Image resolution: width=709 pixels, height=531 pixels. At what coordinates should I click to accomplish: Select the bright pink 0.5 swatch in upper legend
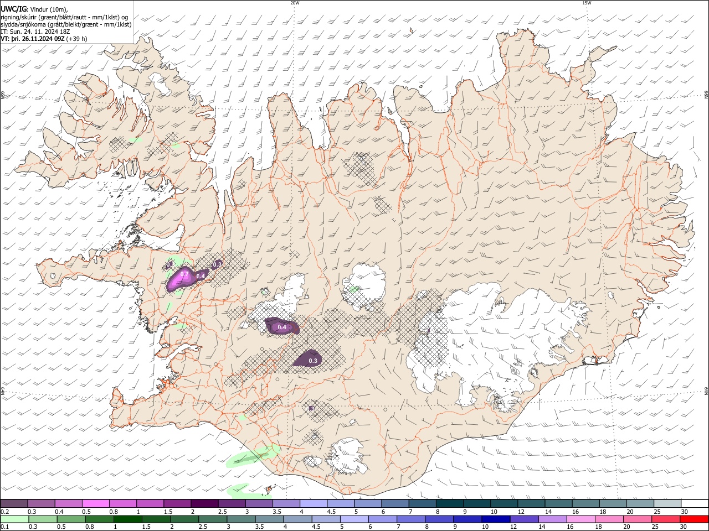coord(95,504)
